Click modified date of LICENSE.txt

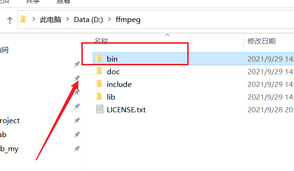coord(270,110)
